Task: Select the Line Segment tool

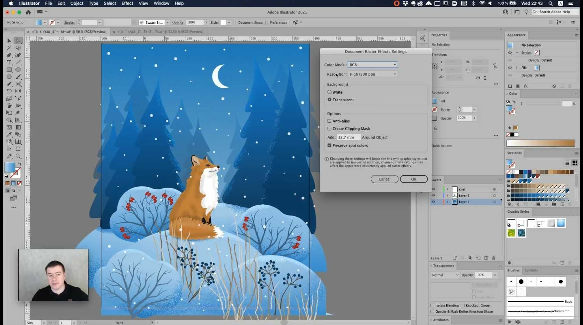Action: [18, 62]
